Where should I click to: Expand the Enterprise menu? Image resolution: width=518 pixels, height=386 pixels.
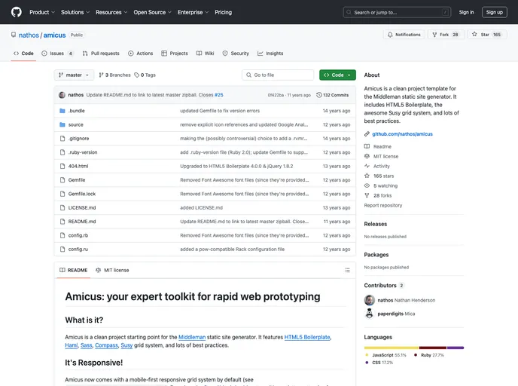[x=193, y=12]
